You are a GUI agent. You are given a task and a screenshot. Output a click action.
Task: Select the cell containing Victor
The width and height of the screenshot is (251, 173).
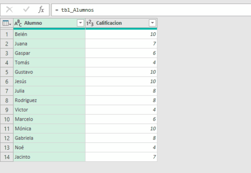tap(49, 110)
